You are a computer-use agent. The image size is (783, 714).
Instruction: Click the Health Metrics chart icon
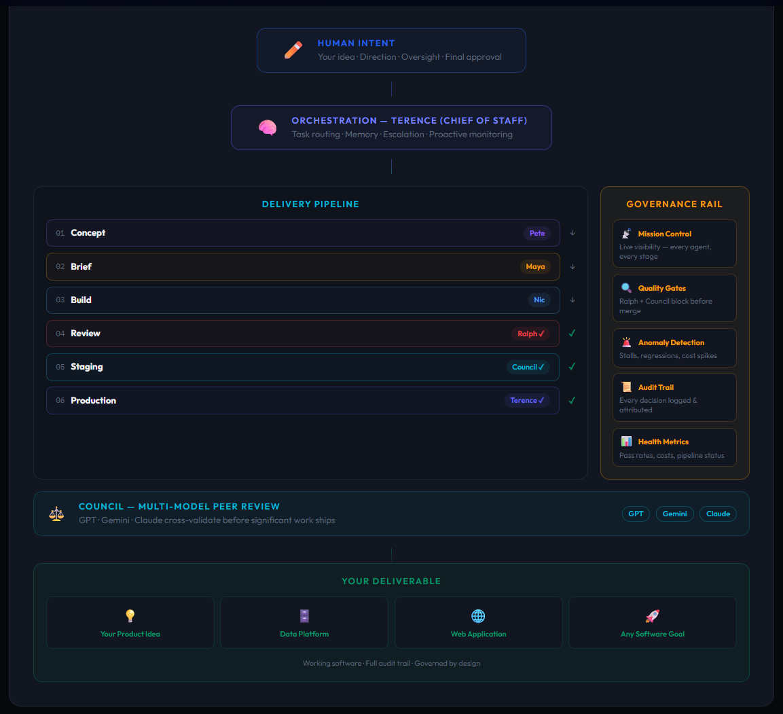click(626, 442)
